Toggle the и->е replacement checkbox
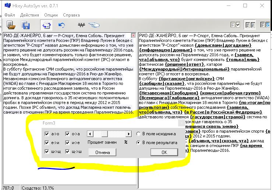Screen dimensions: 272x190 click(68, 143)
